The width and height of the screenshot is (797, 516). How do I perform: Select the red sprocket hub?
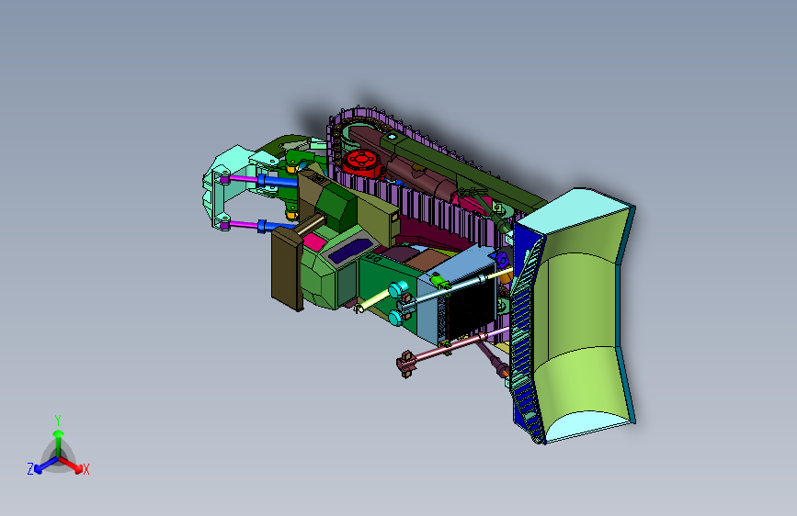pos(361,163)
